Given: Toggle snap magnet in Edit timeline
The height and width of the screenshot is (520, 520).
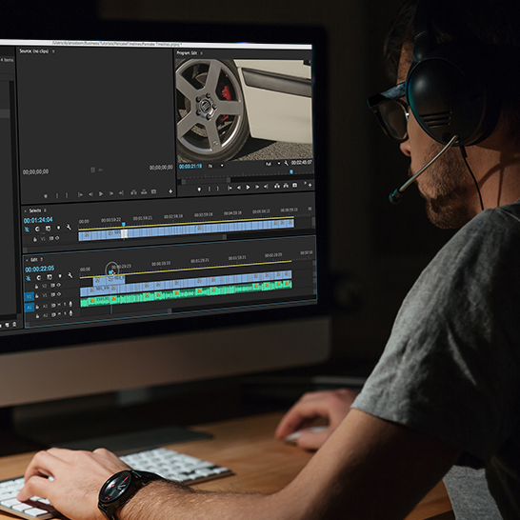Looking at the screenshot, I should coord(29,278).
